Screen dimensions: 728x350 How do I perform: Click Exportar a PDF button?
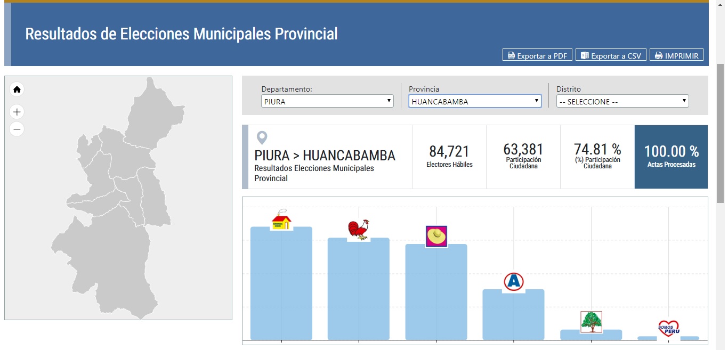[x=537, y=55]
